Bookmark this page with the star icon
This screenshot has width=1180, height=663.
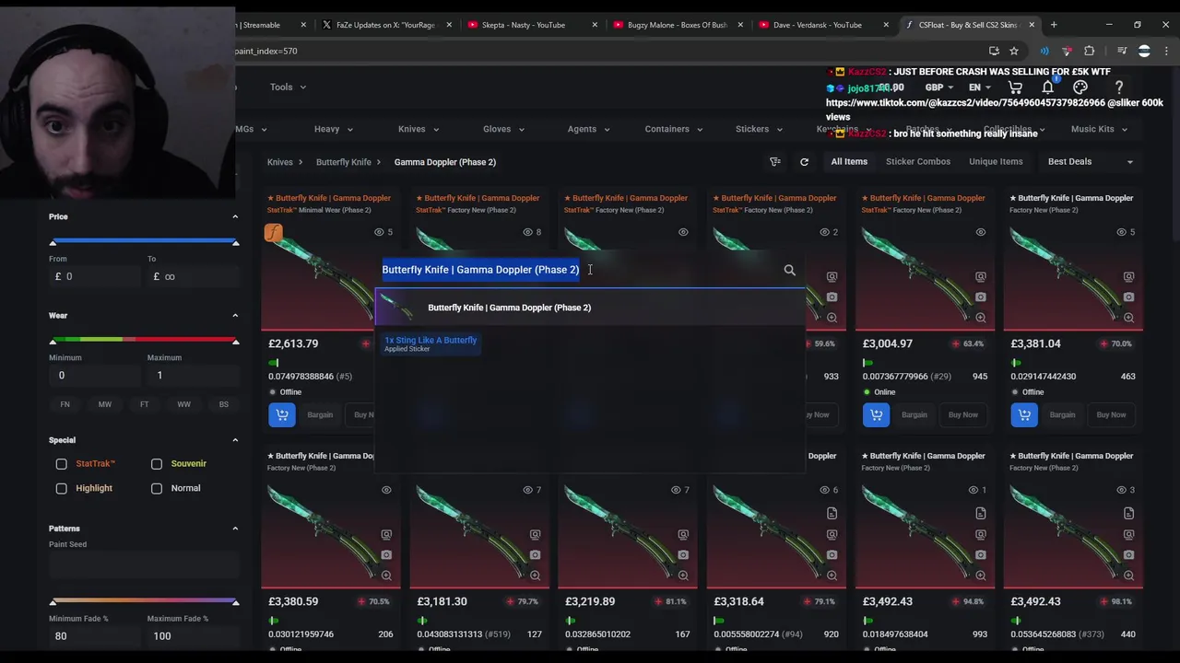[x=1014, y=51]
